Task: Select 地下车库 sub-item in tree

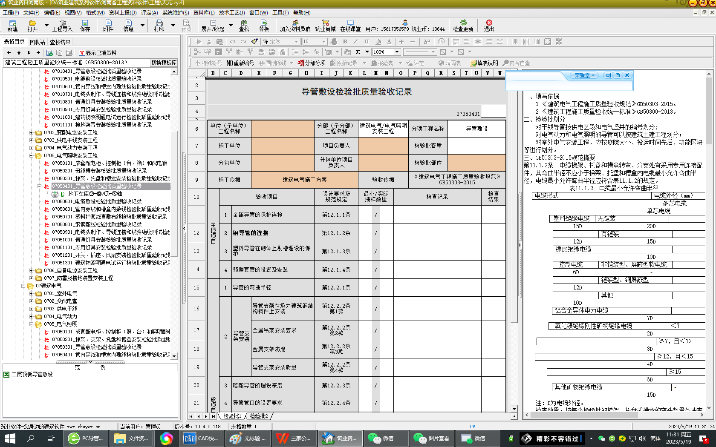Action: [x=95, y=194]
